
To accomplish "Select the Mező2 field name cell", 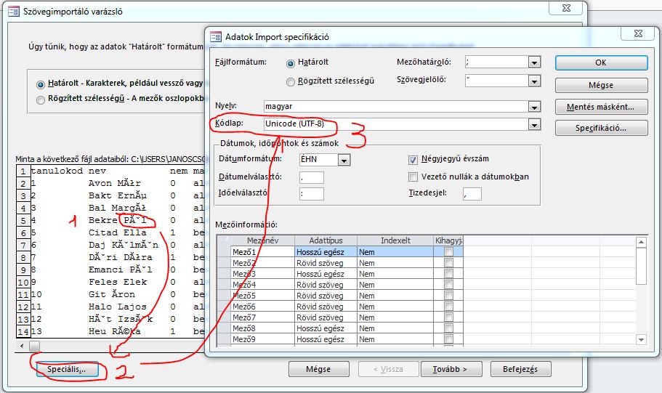I will tap(262, 263).
